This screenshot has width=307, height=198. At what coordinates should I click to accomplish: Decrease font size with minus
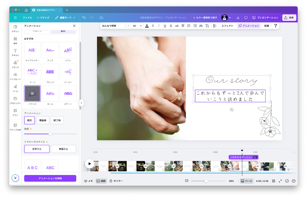(x=128, y=26)
